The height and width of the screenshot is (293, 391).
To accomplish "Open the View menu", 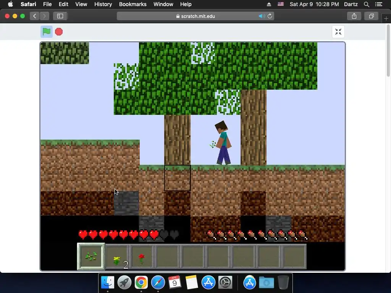I will (81, 4).
